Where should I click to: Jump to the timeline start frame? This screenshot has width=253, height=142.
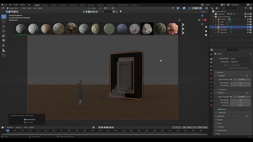pyautogui.click(x=99, y=127)
